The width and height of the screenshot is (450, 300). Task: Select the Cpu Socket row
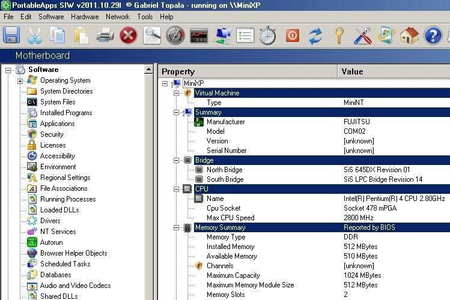[x=322, y=208]
